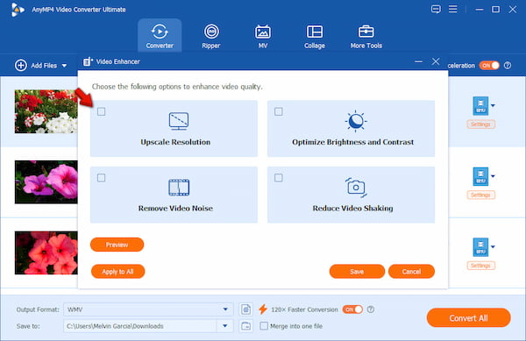The height and width of the screenshot is (341, 526).
Task: Click the help icon next to Faster Conversion
Action: [x=371, y=309]
